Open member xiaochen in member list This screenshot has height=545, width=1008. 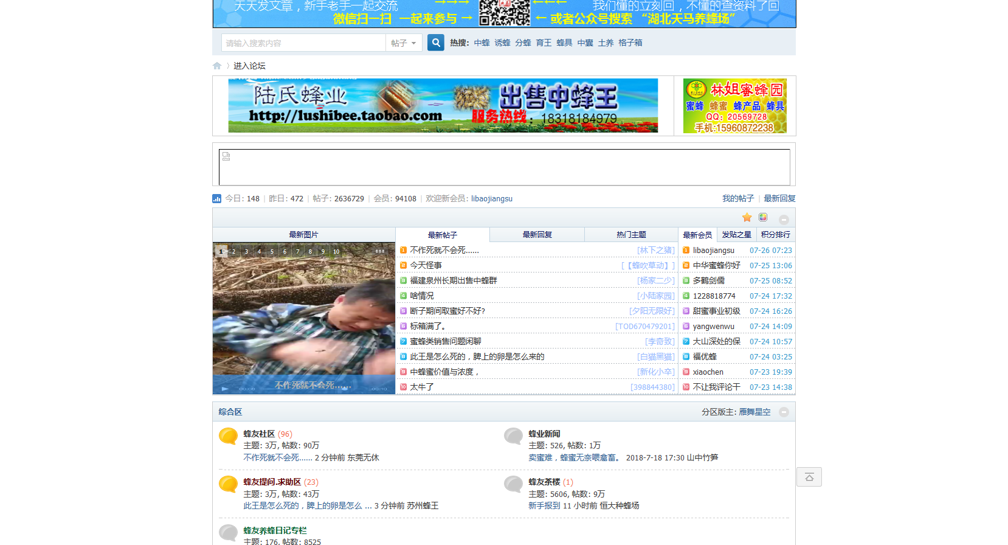[x=708, y=372]
